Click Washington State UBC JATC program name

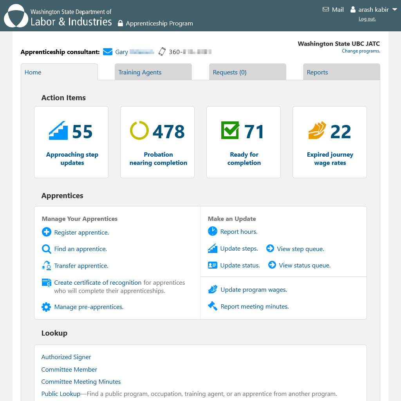339,43
